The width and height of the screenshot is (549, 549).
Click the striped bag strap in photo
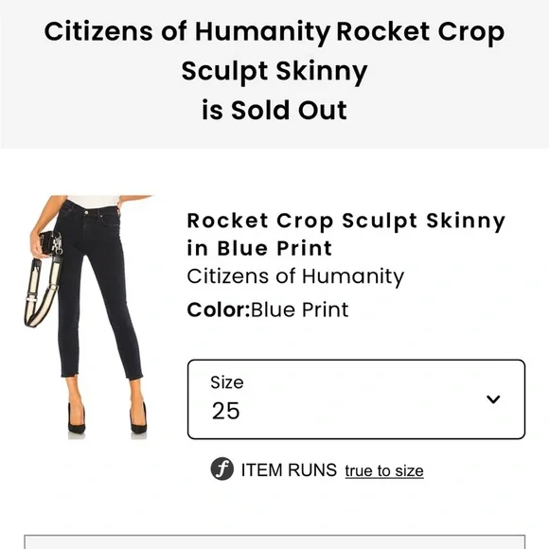42,292
